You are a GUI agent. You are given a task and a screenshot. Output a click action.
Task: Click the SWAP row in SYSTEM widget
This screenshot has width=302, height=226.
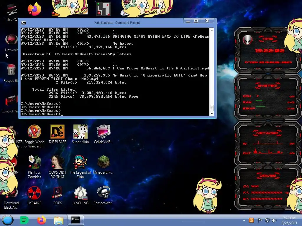click(x=268, y=108)
